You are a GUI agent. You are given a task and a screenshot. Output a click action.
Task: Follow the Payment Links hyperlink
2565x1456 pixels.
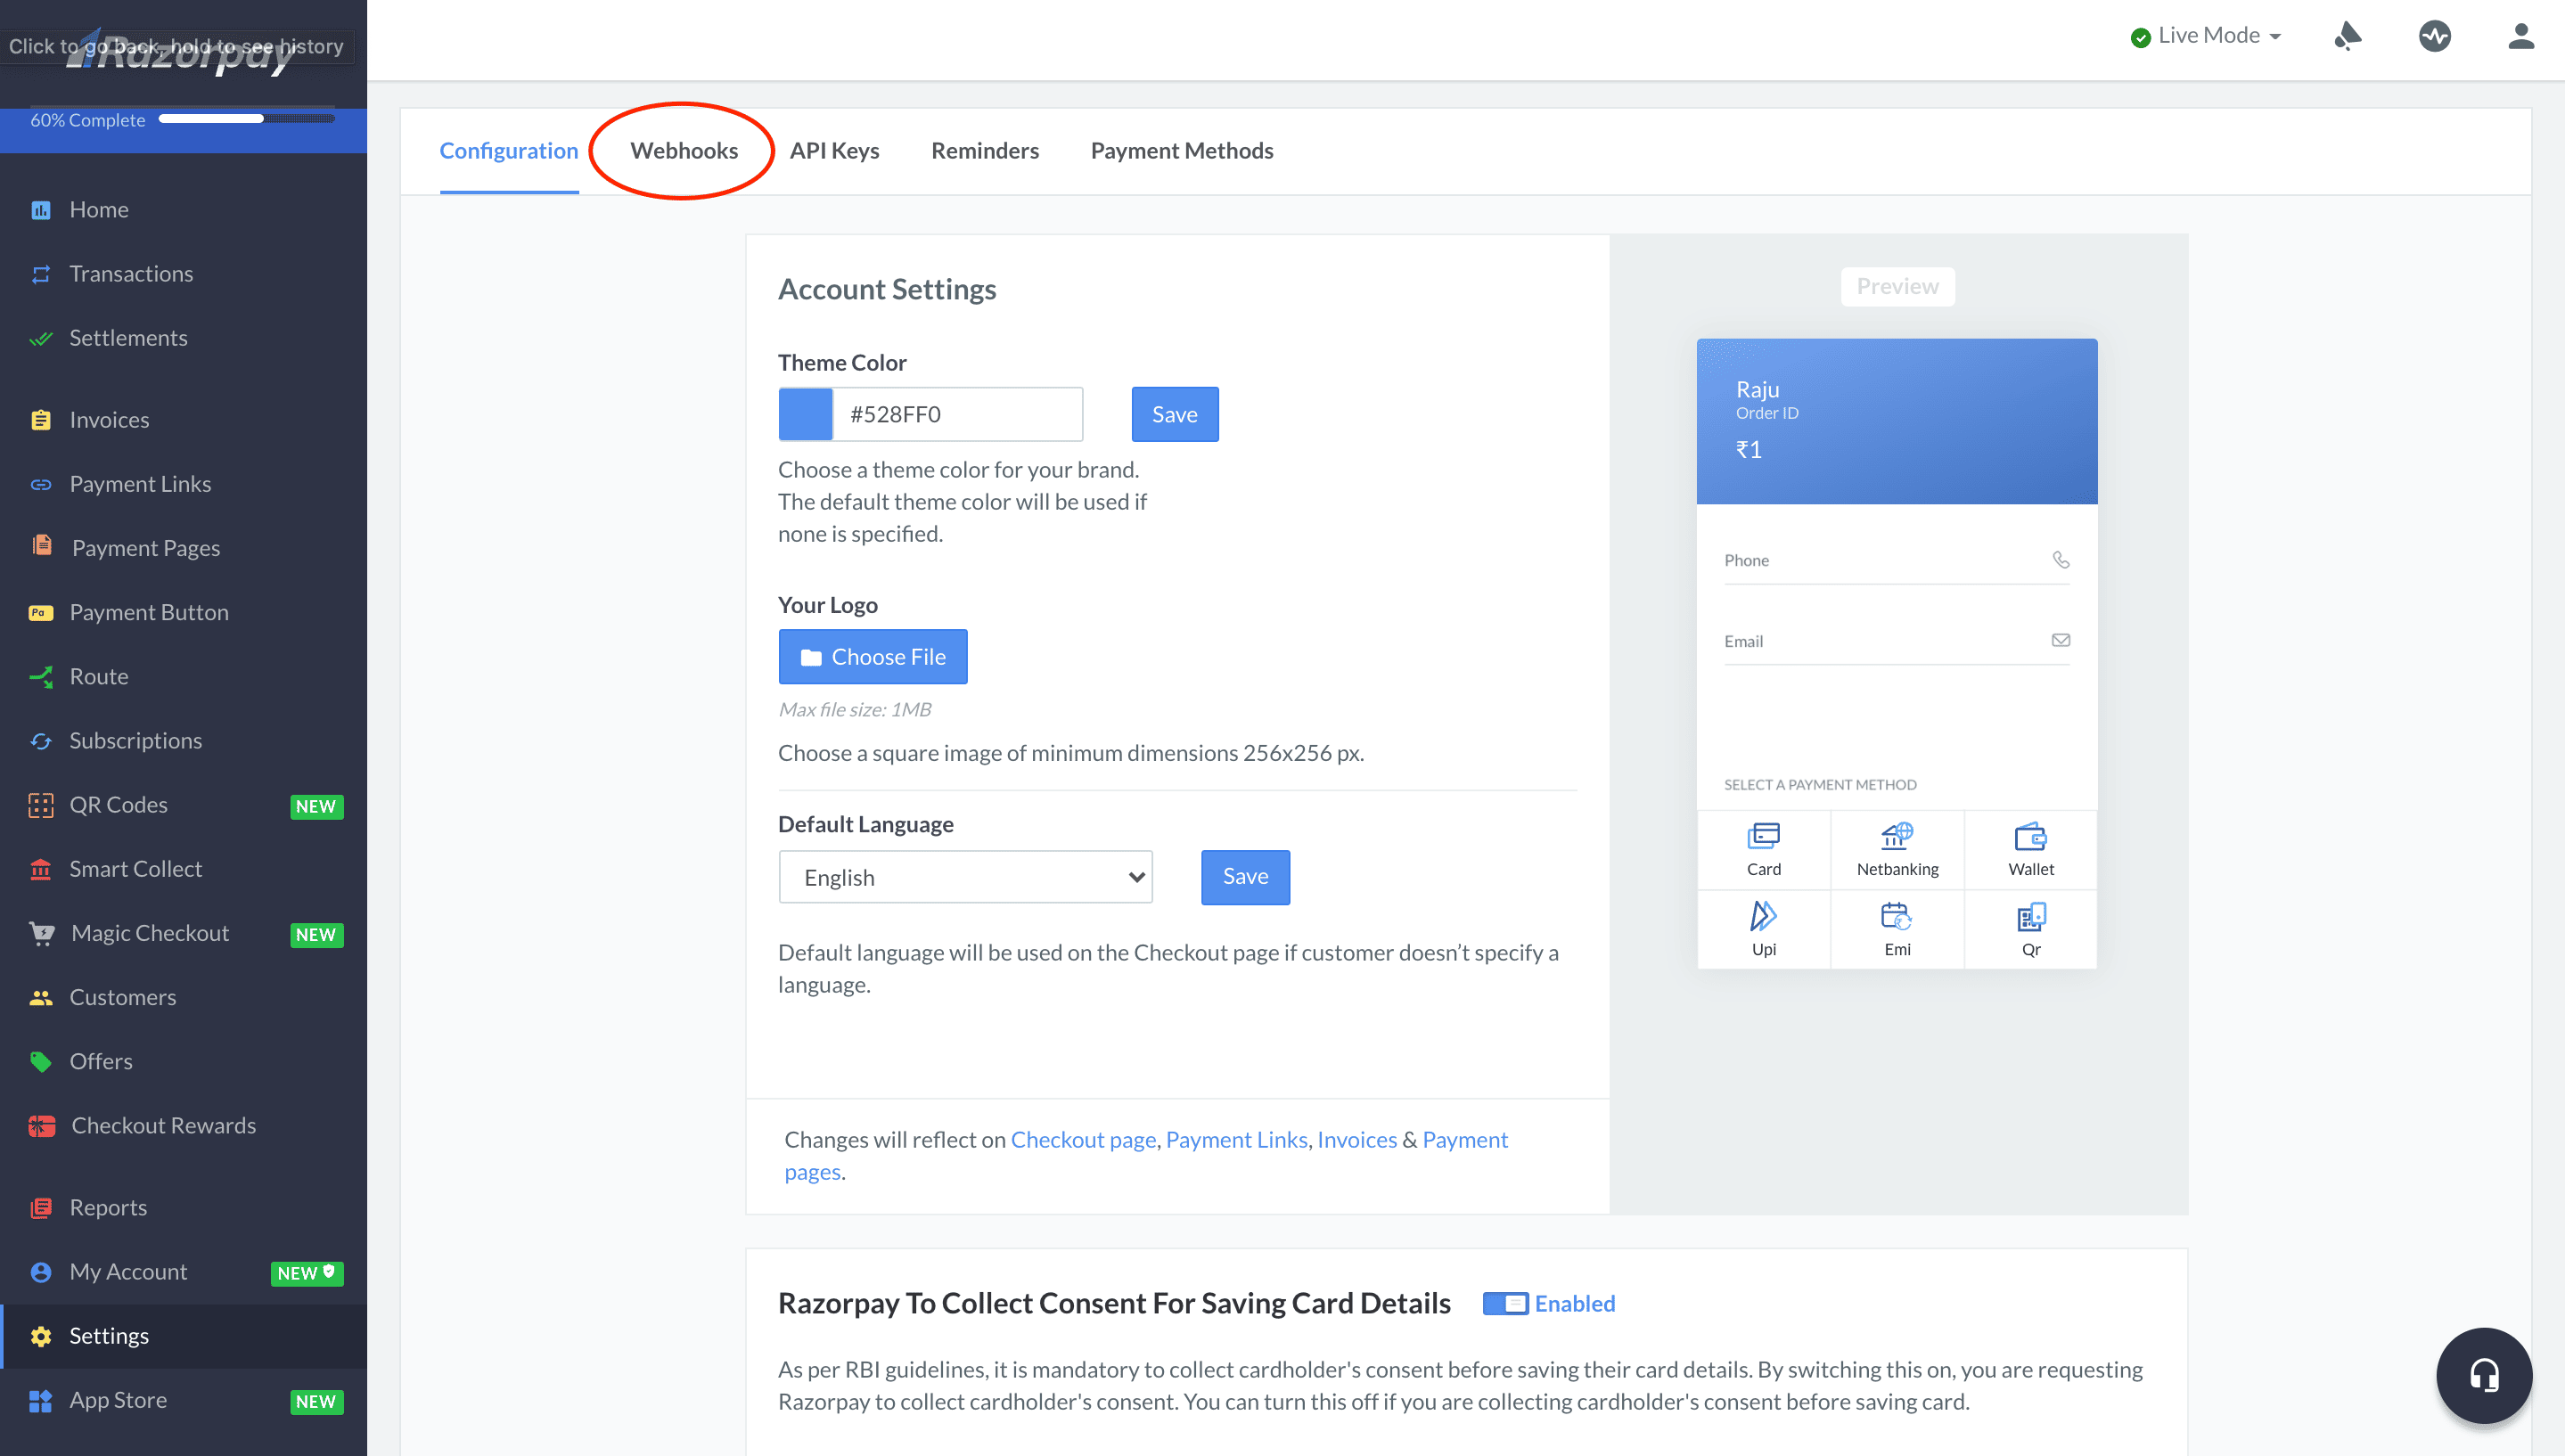(1236, 1139)
